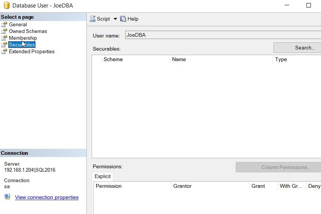This screenshot has height=214, width=321.
Task: Select the Securables page
Action: pos(22,45)
